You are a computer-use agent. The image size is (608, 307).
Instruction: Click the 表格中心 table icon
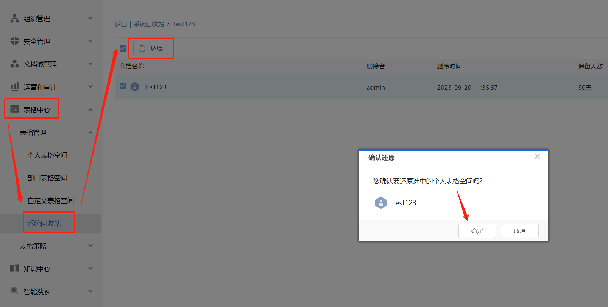click(x=14, y=109)
